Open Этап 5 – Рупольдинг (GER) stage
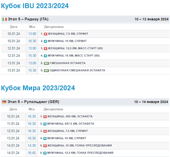This screenshot has height=157, width=170. click(x=33, y=102)
